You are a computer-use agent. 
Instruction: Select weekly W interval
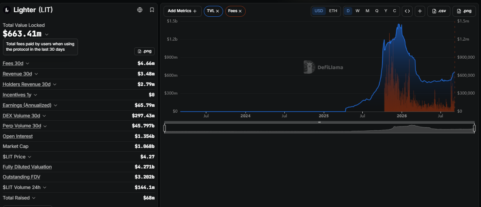(x=358, y=11)
